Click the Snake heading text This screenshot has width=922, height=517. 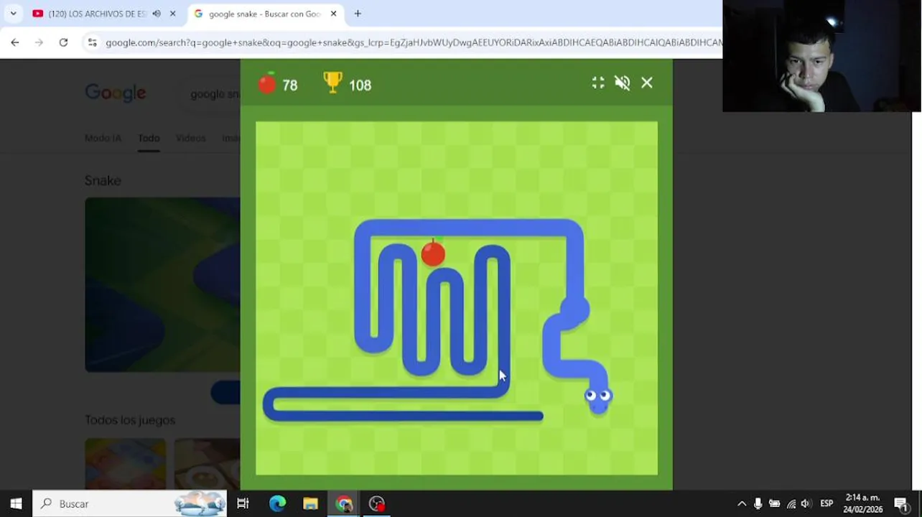click(103, 180)
